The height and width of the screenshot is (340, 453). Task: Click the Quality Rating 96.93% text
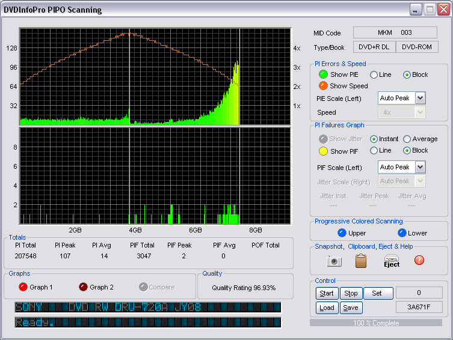(x=244, y=288)
